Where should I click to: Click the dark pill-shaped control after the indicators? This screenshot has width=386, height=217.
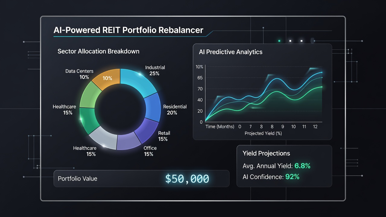click(312, 40)
